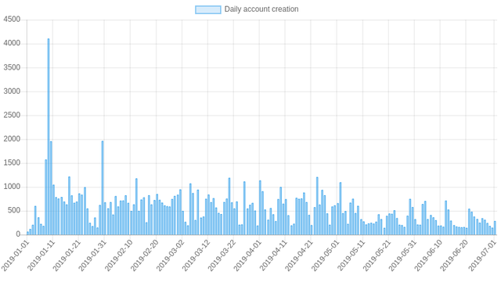Click the x-axis date 2019-01-11
Viewport: 501px width, 282px height.
pyautogui.click(x=41, y=255)
